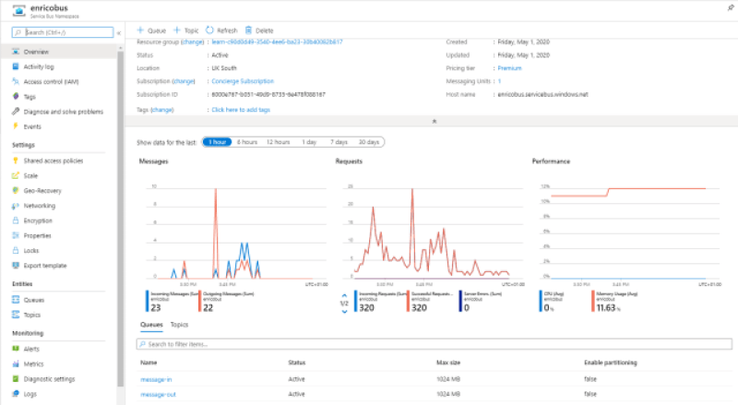The width and height of the screenshot is (738, 405).
Task: Refresh the namespace overview
Action: pos(221,30)
